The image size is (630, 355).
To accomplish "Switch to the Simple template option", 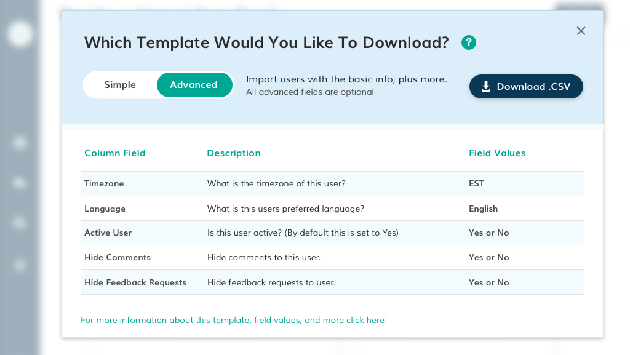I will point(120,85).
